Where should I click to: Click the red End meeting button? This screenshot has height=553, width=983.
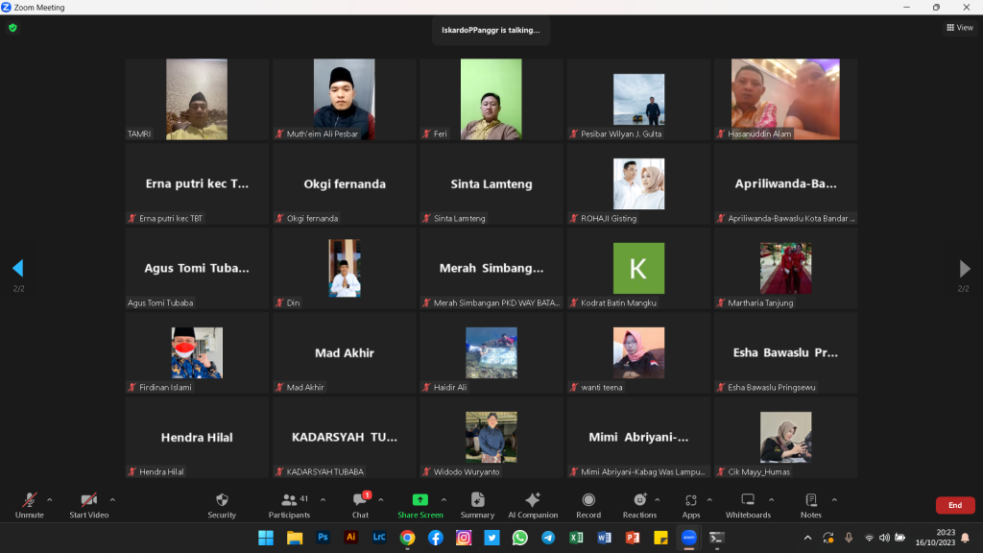coord(954,505)
